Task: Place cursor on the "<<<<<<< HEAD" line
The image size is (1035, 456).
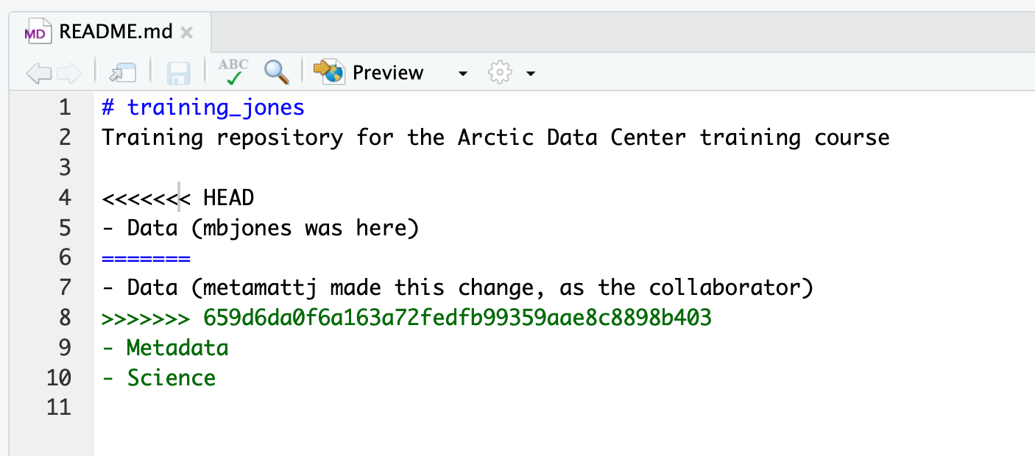Action: click(x=178, y=198)
